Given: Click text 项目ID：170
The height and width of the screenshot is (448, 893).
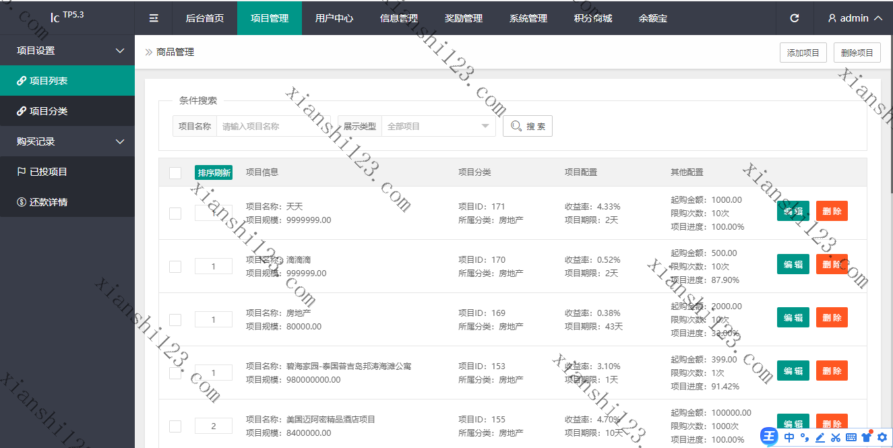Looking at the screenshot, I should (482, 260).
